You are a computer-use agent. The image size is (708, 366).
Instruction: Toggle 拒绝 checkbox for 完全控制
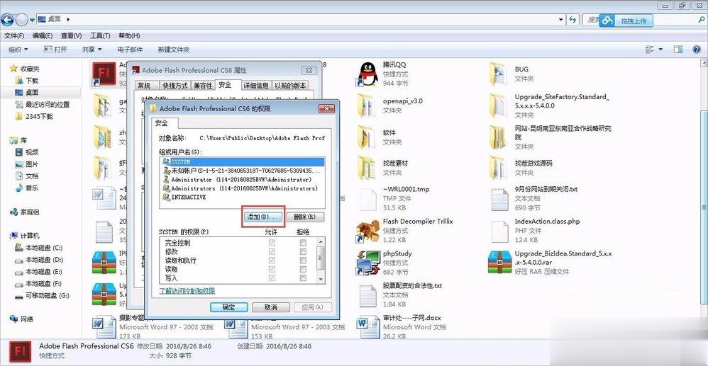click(303, 243)
